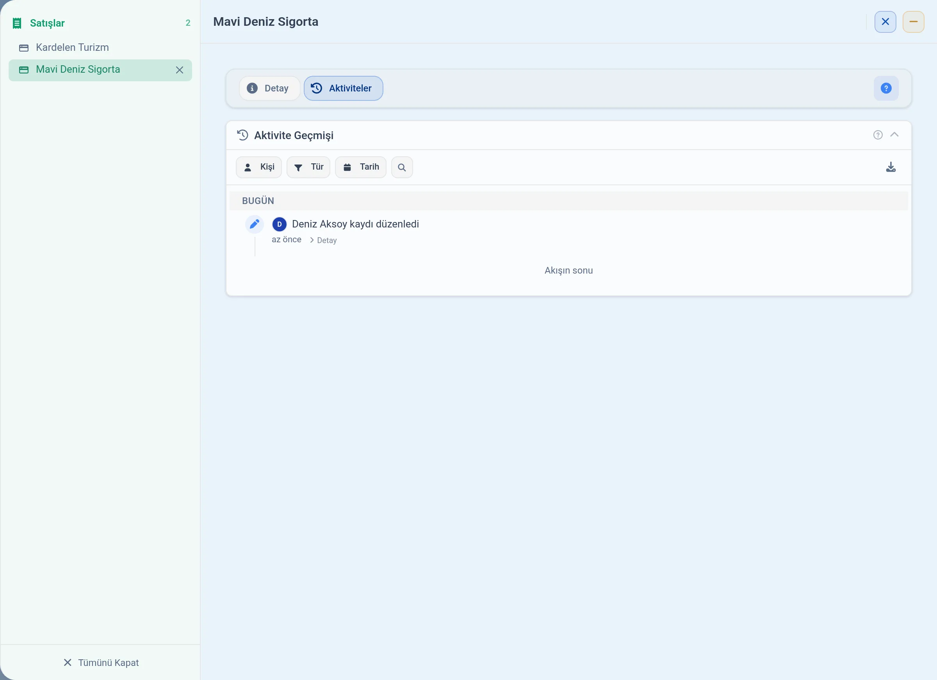The image size is (937, 680).
Task: Click the Satışlar receipt icon in the sidebar
Action: tap(17, 23)
